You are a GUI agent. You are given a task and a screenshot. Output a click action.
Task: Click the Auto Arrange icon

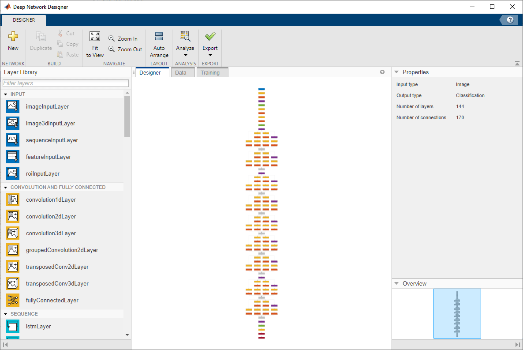pos(159,36)
